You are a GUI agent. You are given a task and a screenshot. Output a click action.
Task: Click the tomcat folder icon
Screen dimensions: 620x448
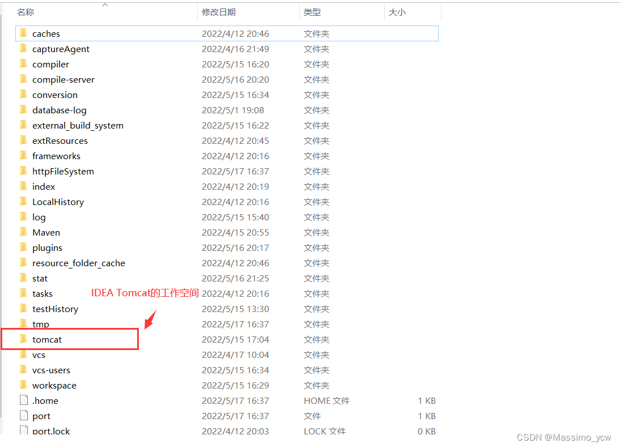click(x=24, y=339)
